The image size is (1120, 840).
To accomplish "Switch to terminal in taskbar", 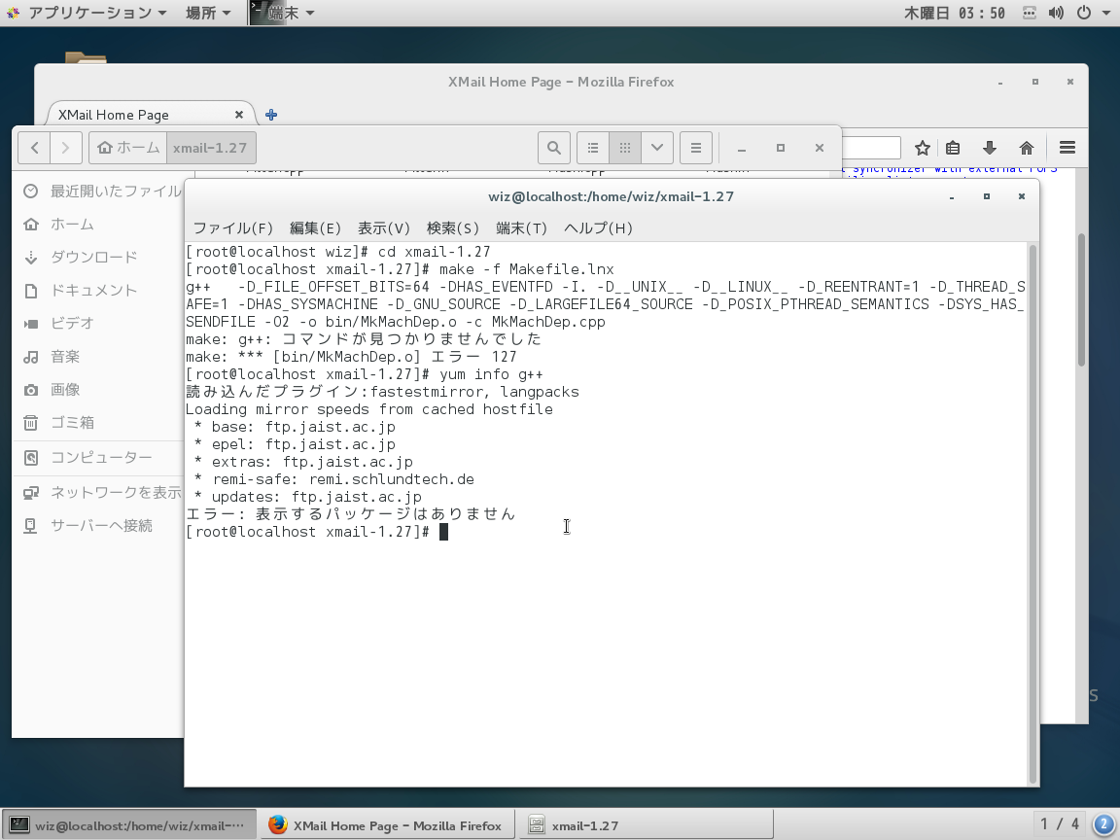I will pos(129,825).
